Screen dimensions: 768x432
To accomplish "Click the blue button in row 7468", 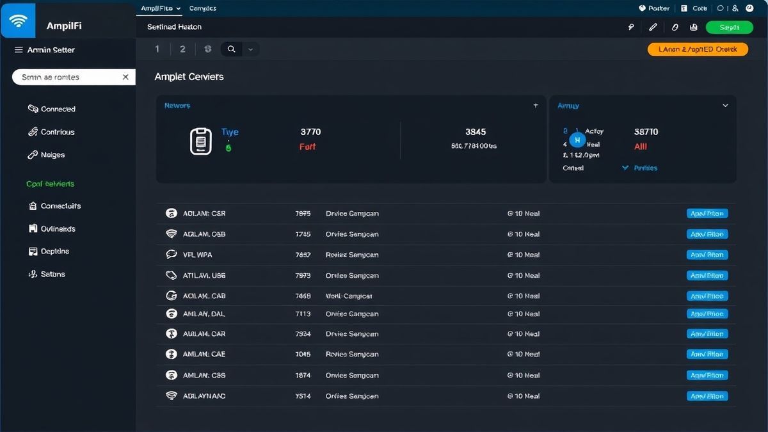I will [707, 296].
